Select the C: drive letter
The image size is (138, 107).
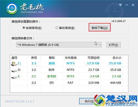point(19,63)
